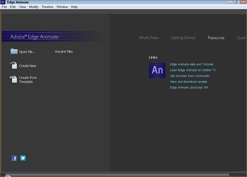
Task: Click the An Edge Animate logo thumbnail
Action: click(157, 71)
